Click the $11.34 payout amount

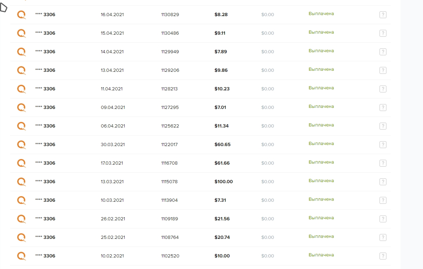(222, 126)
